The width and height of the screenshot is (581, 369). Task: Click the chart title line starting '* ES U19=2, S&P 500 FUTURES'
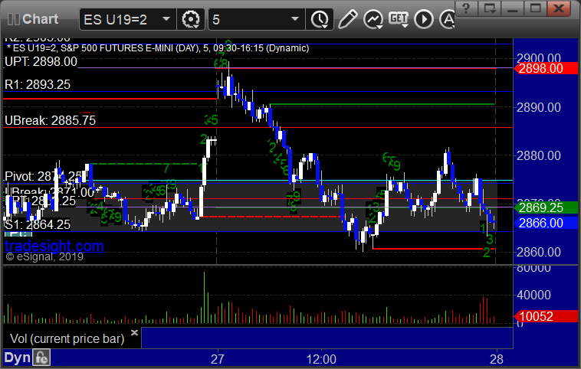pos(158,48)
